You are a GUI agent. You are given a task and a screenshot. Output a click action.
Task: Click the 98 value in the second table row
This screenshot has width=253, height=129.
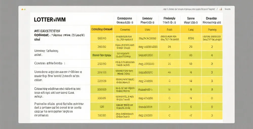[x=170, y=47]
